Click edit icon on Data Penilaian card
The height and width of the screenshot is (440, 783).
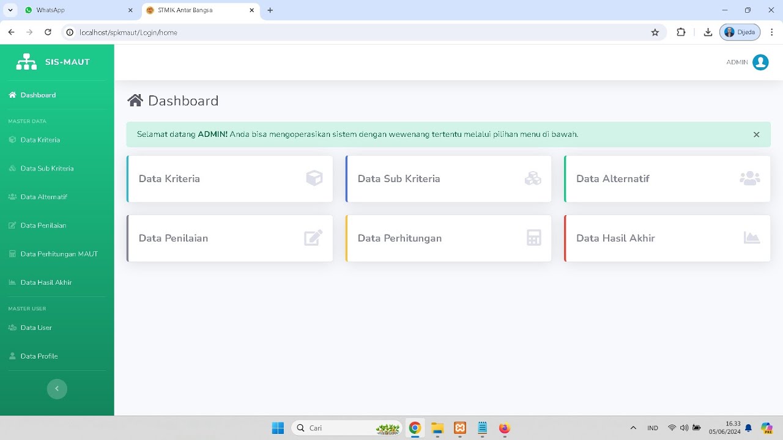(313, 238)
